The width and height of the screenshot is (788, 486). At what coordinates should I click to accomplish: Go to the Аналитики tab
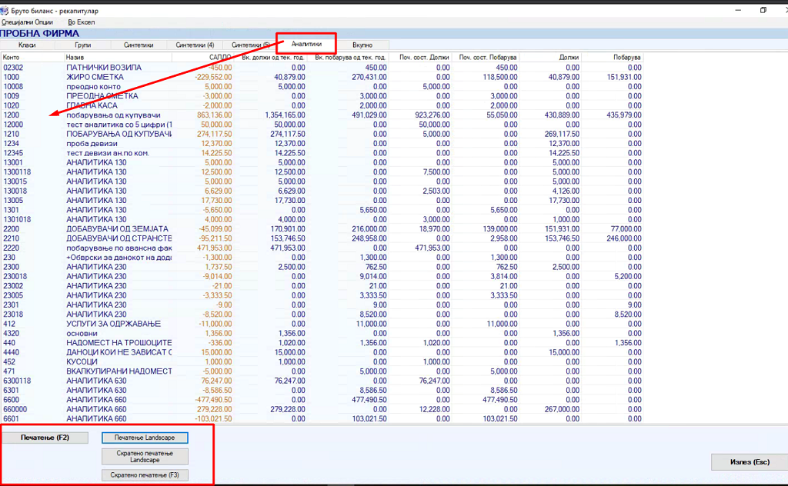click(x=306, y=45)
